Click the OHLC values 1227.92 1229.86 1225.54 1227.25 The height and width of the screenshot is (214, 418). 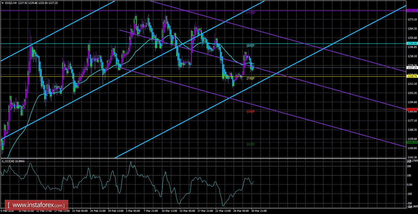[x=38, y=3]
